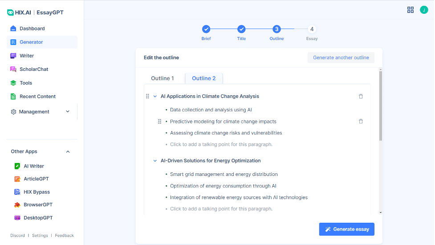
Task: Go to completed Brief step circle
Action: coord(206,29)
